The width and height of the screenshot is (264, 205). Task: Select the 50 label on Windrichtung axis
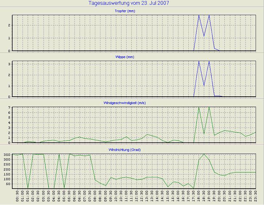8,184
